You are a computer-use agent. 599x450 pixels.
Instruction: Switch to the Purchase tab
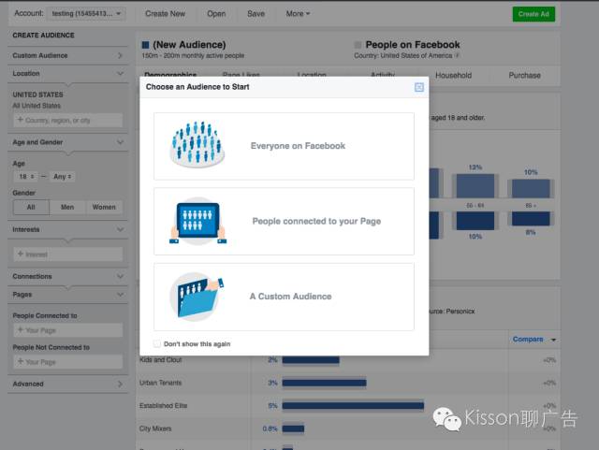[524, 75]
